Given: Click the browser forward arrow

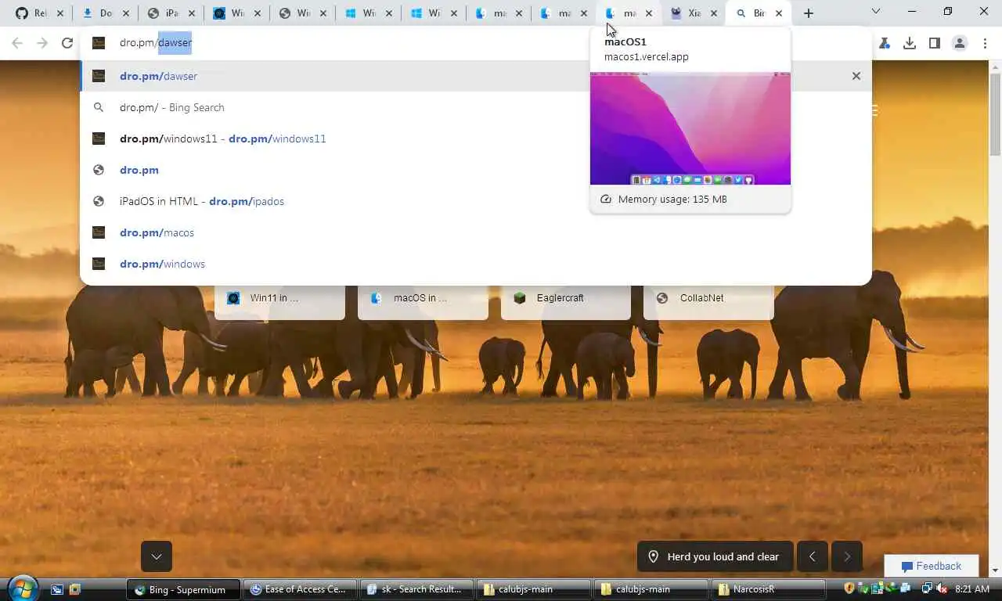Looking at the screenshot, I should pyautogui.click(x=42, y=43).
